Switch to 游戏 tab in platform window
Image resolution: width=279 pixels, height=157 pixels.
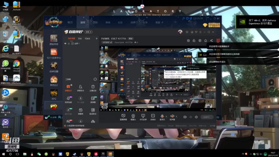click(83, 22)
